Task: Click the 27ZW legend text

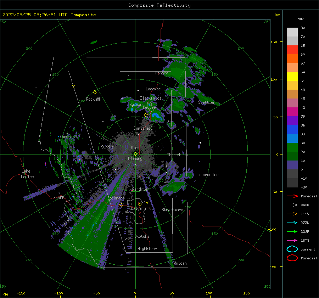Action: tap(305, 223)
